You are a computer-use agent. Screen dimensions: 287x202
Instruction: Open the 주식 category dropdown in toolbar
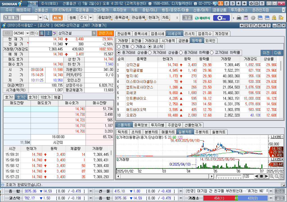(x=91, y=18)
